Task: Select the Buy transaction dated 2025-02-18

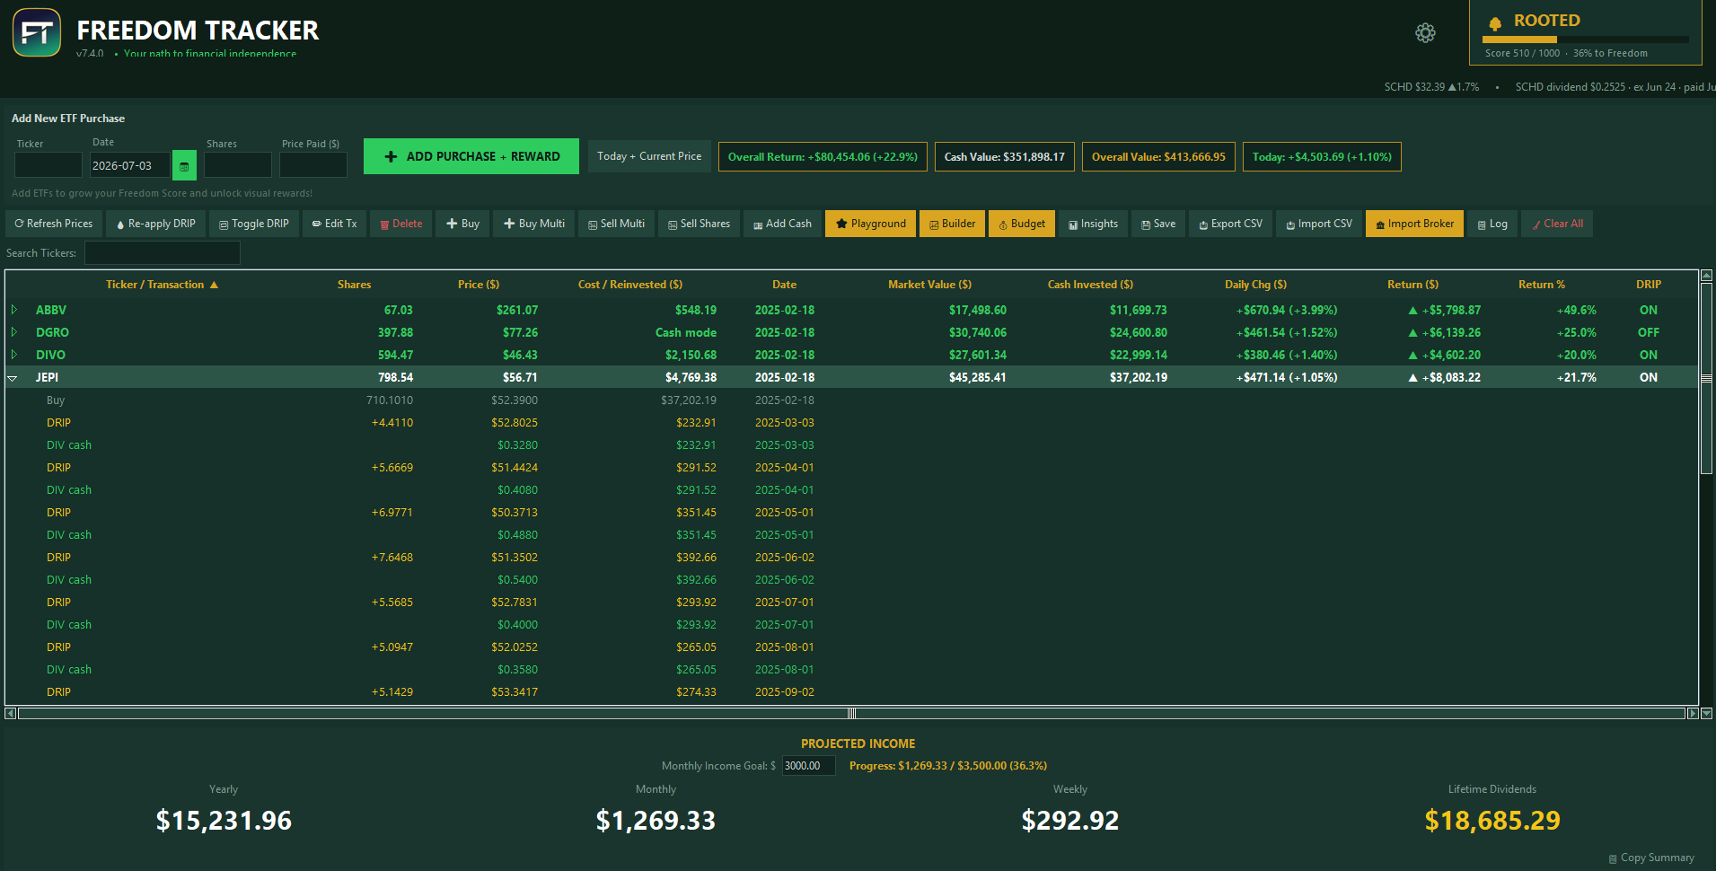Action: click(x=851, y=400)
